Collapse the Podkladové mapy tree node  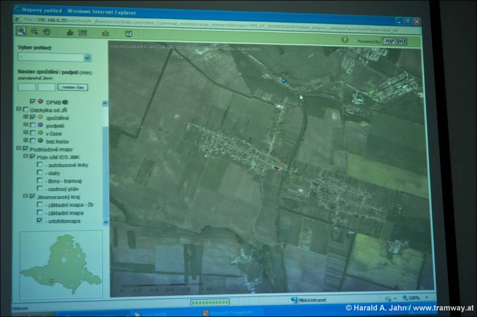click(x=19, y=149)
